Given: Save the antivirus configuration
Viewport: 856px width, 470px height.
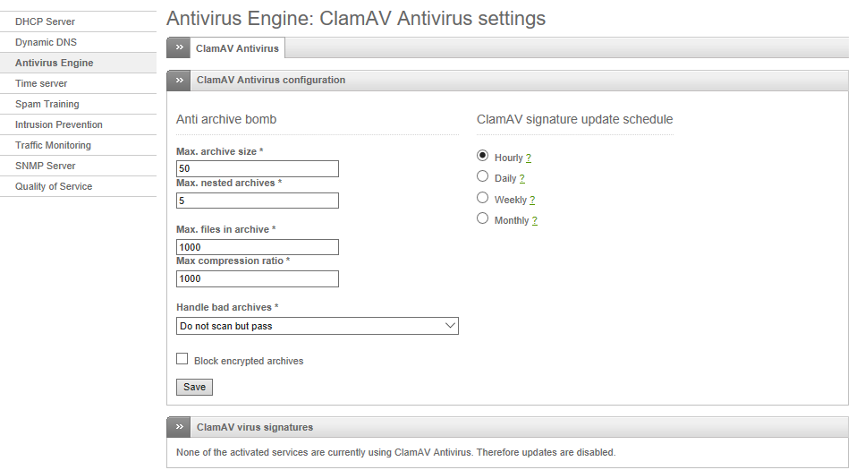Looking at the screenshot, I should coord(194,387).
